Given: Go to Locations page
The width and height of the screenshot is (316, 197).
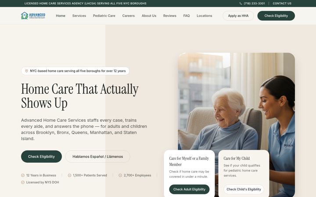Looking at the screenshot, I should (205, 16).
